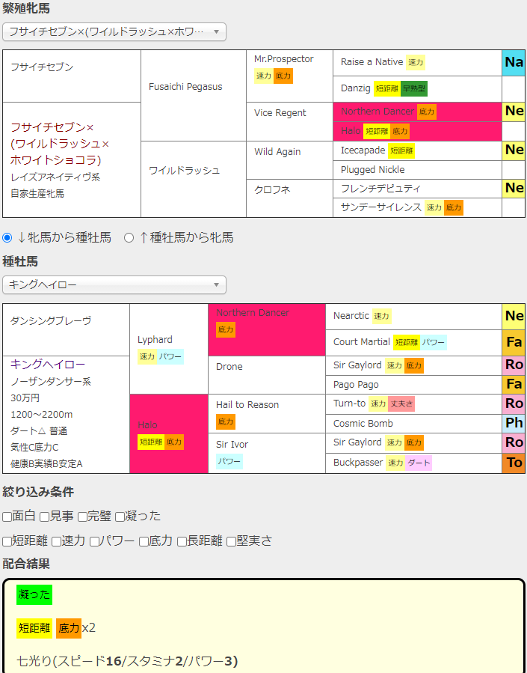Click the パワー tag under Sir Ivor

pos(229,461)
